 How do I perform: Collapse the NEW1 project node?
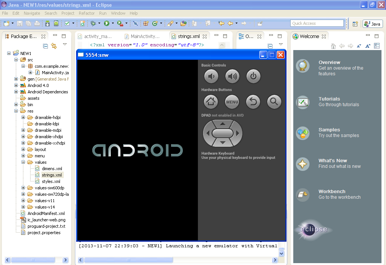coord(9,53)
